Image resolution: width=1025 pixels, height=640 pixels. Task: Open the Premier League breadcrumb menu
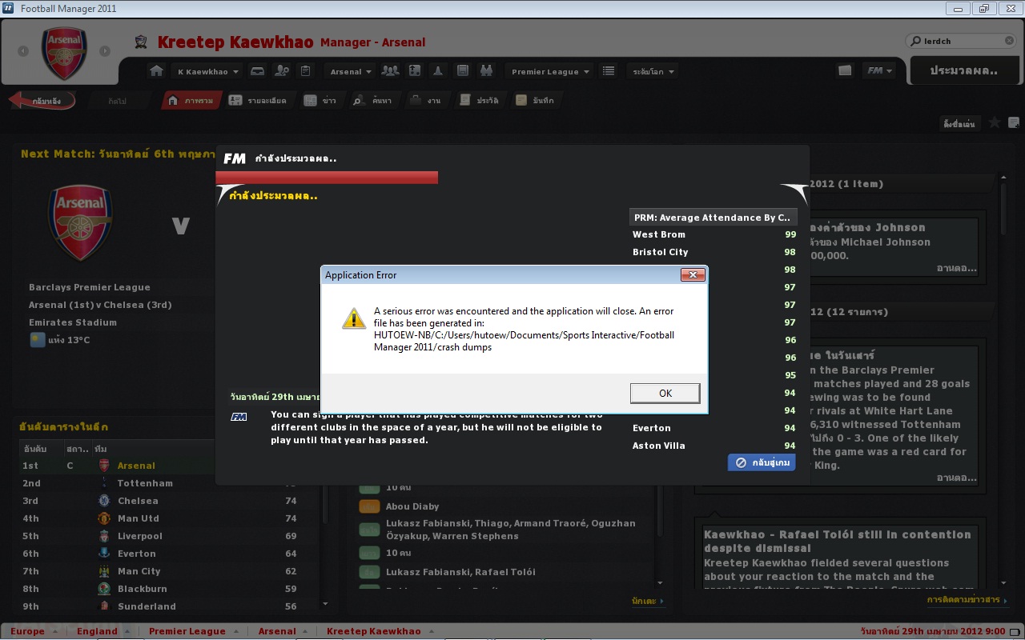click(x=192, y=631)
